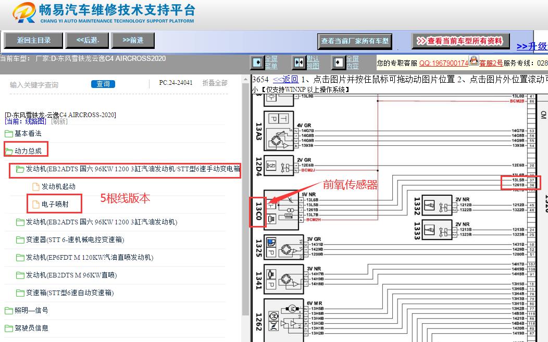Click the QQ:1967900174 support link
Image resolution: width=548 pixels, height=342 pixels.
443,63
